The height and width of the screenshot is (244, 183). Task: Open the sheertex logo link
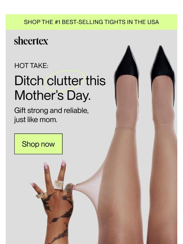[x=31, y=41]
